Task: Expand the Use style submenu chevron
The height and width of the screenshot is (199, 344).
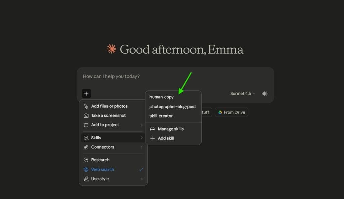Action: coord(141,179)
